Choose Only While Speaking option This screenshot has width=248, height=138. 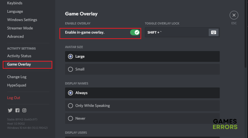pyautogui.click(x=142, y=106)
